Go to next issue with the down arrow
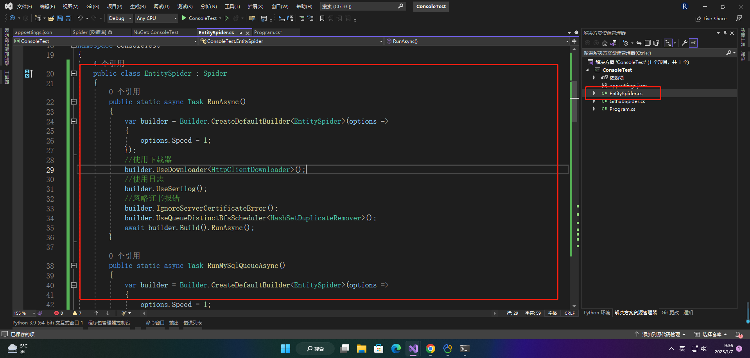 [x=108, y=313]
